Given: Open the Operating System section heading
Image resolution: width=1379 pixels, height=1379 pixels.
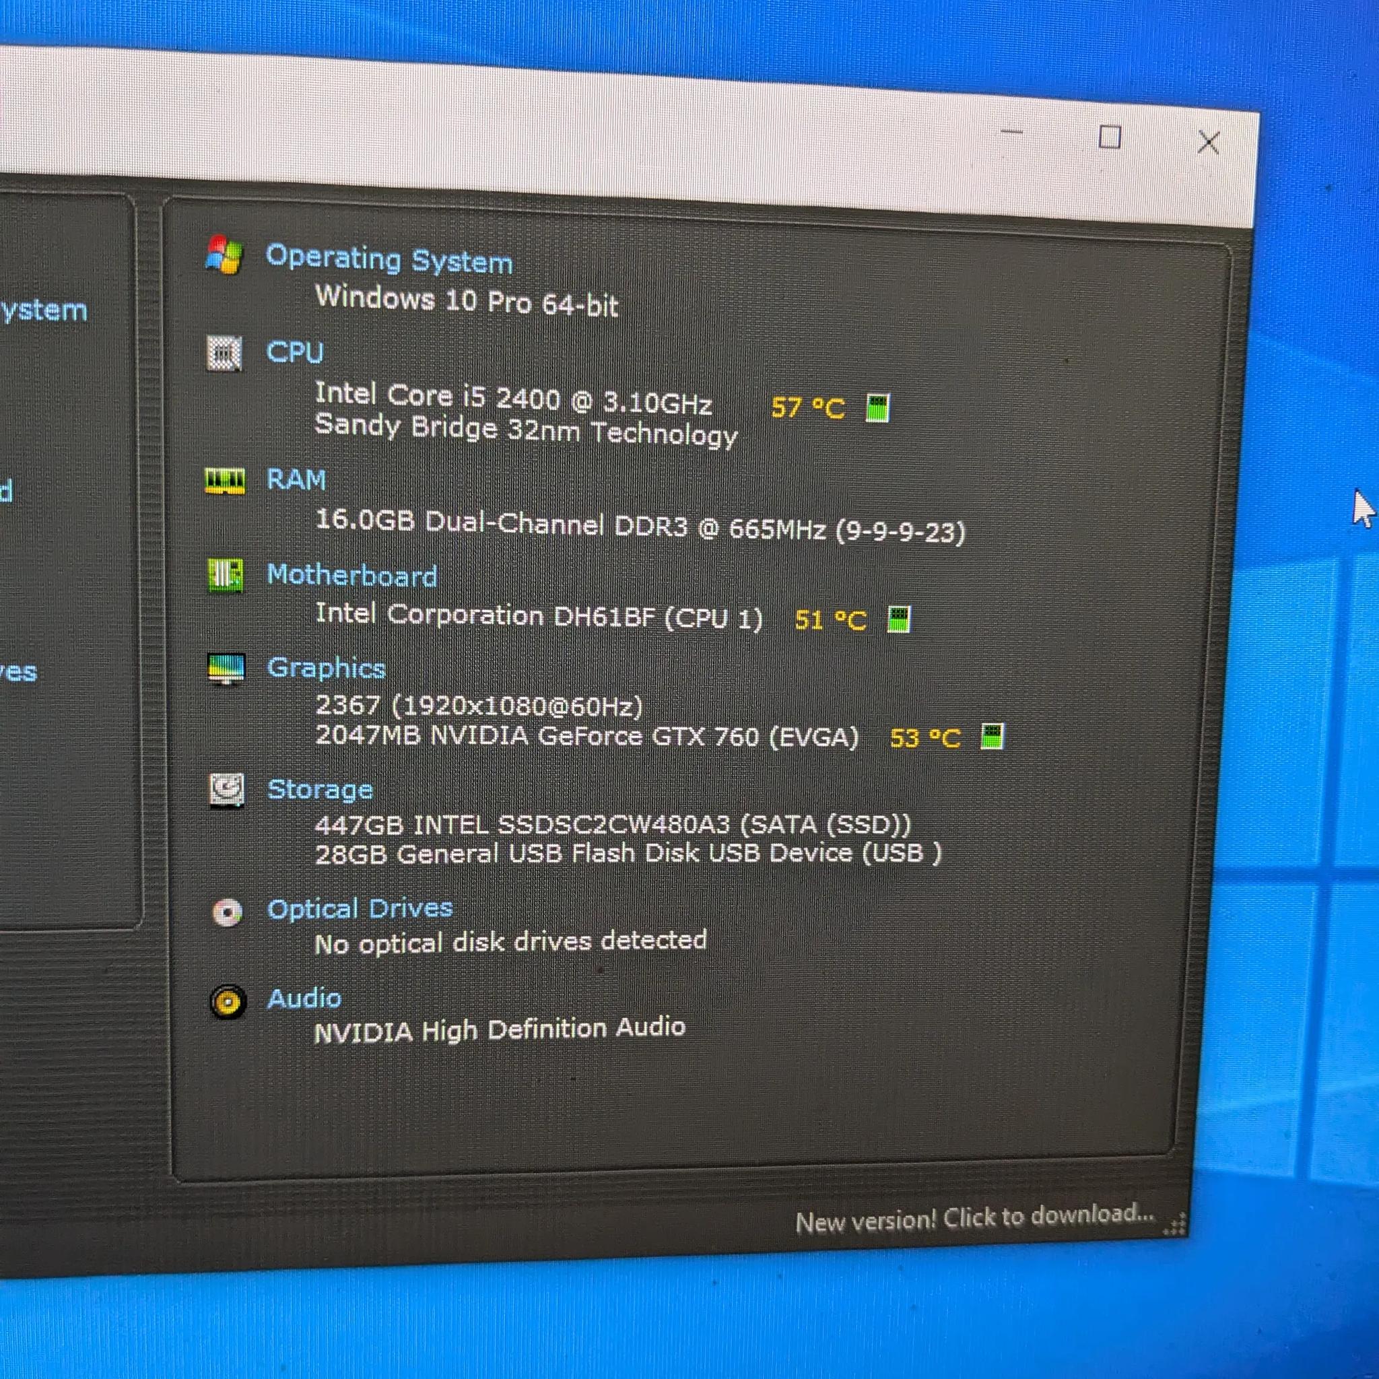Looking at the screenshot, I should (x=389, y=259).
